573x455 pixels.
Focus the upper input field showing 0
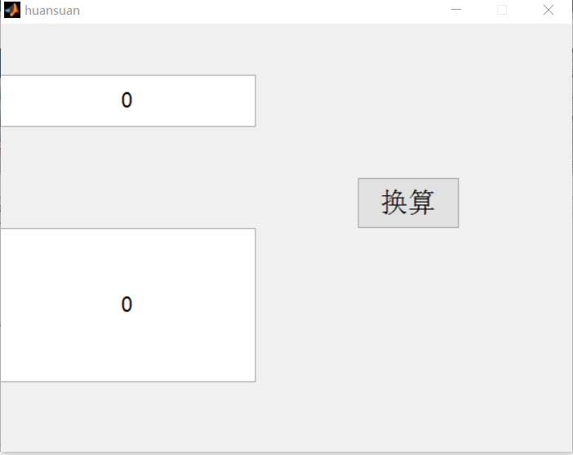pos(128,100)
